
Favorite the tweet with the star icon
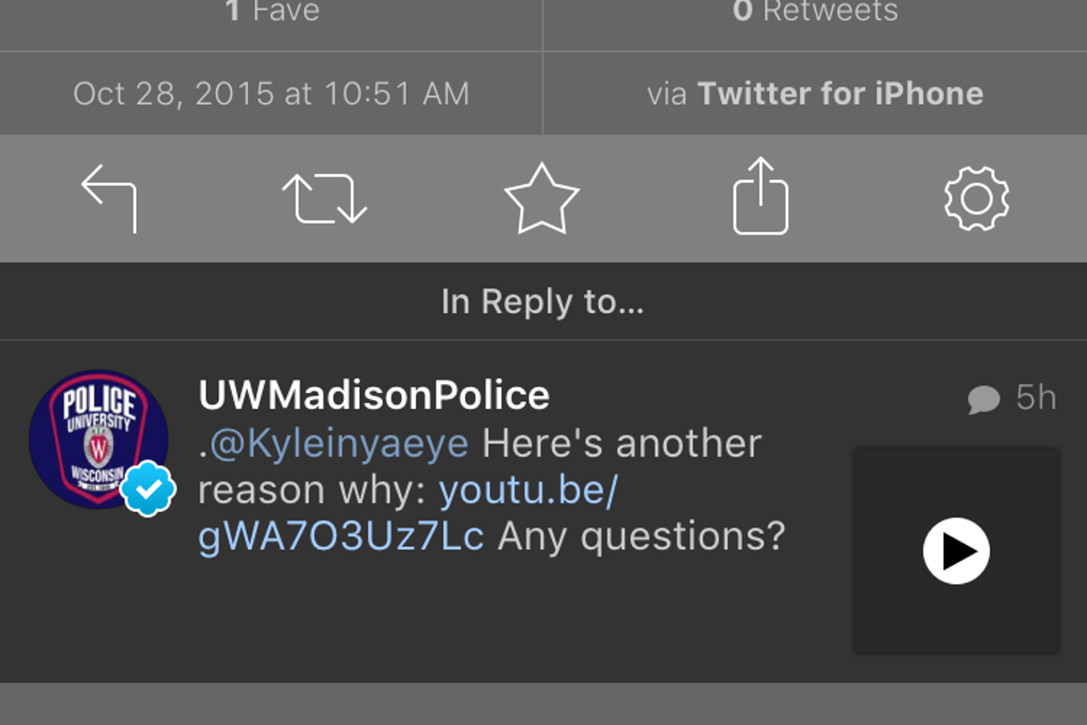click(x=542, y=199)
